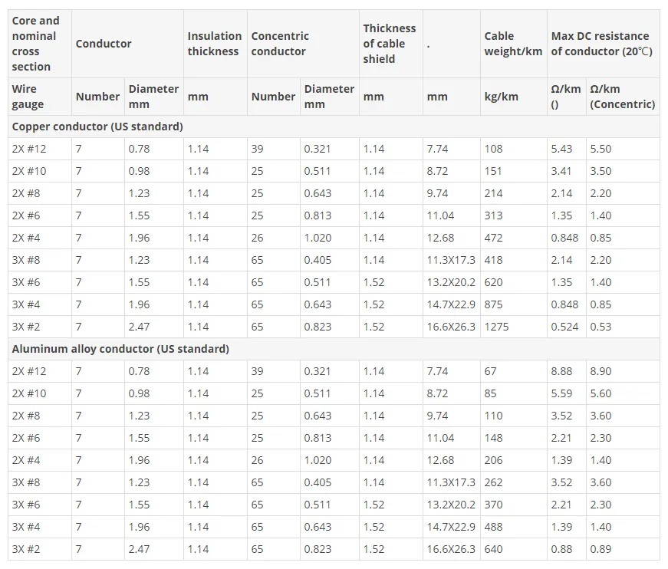Select the 8.88 resistance cell
This screenshot has width=668, height=569.
(561, 371)
